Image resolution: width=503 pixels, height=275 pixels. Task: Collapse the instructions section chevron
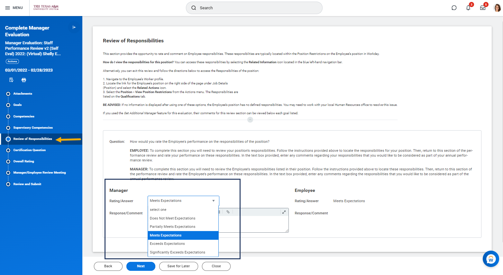coord(250,120)
